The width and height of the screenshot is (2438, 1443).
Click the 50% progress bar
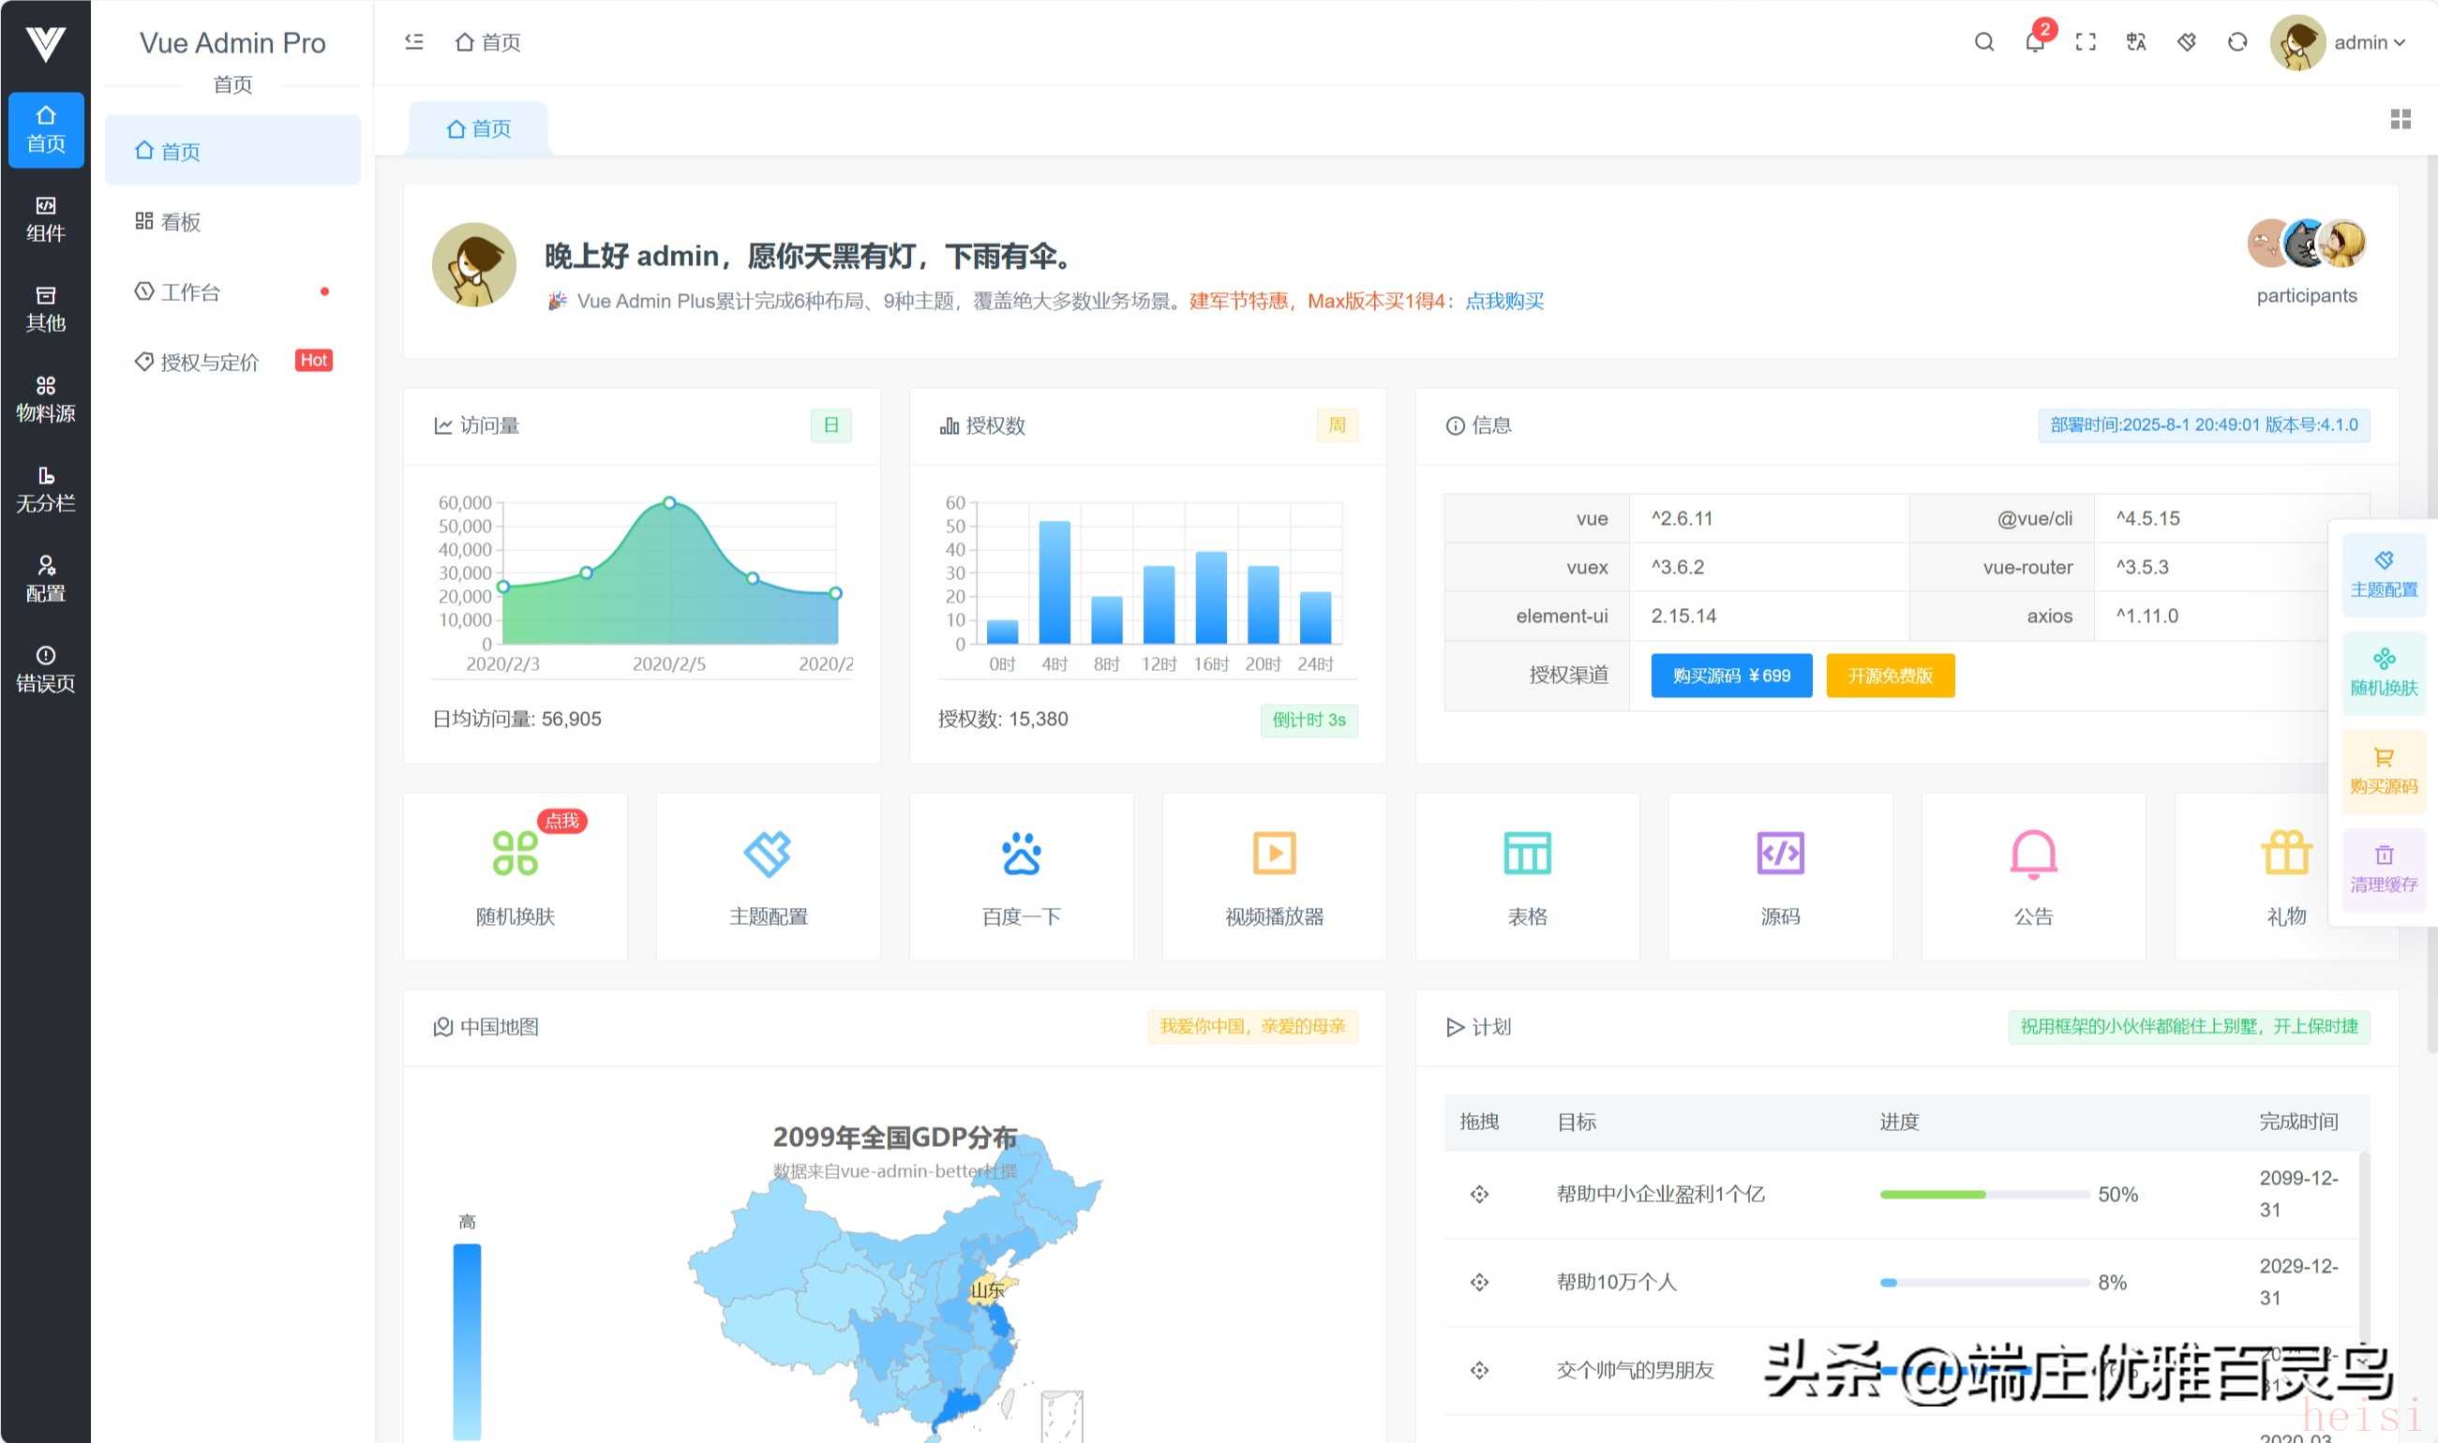coord(1983,1194)
